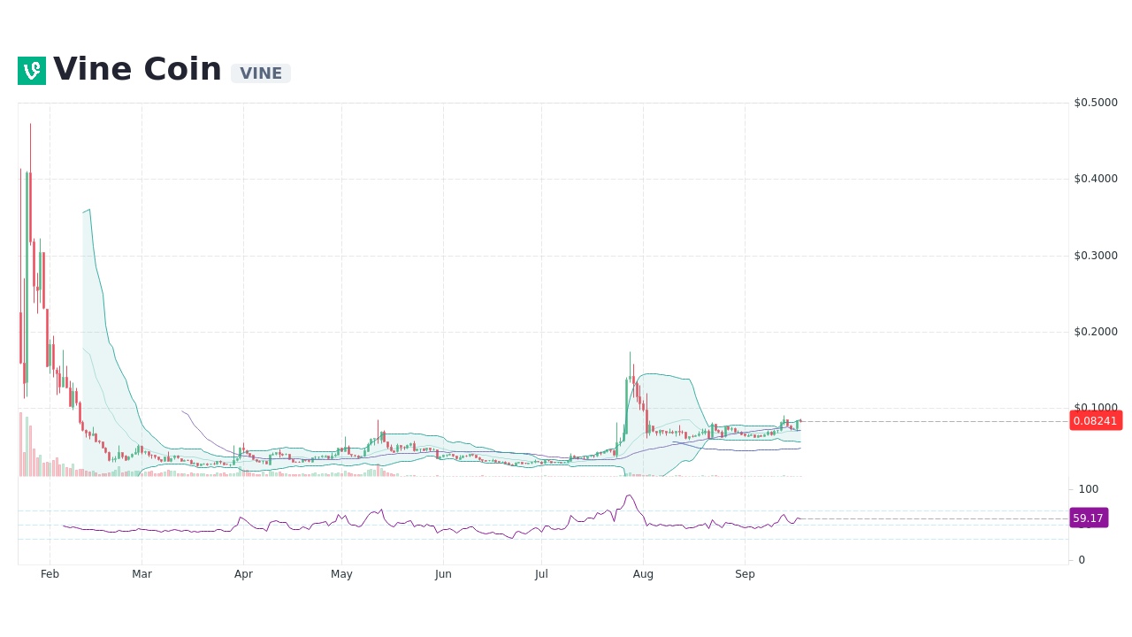Screen dimensions: 1132x637
Task: Click the $0.3000 axis price label
Action: pyautogui.click(x=1095, y=256)
